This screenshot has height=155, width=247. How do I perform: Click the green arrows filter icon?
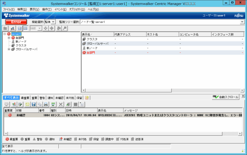point(53,104)
